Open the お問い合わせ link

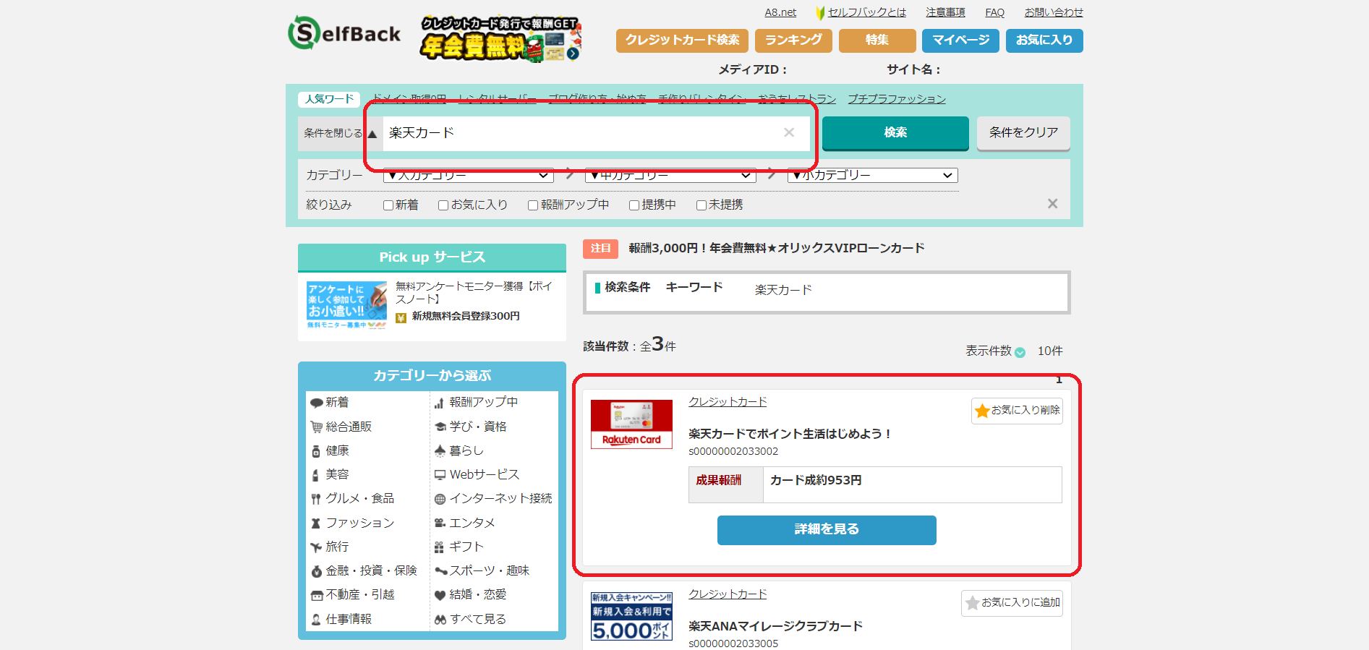coord(1054,12)
